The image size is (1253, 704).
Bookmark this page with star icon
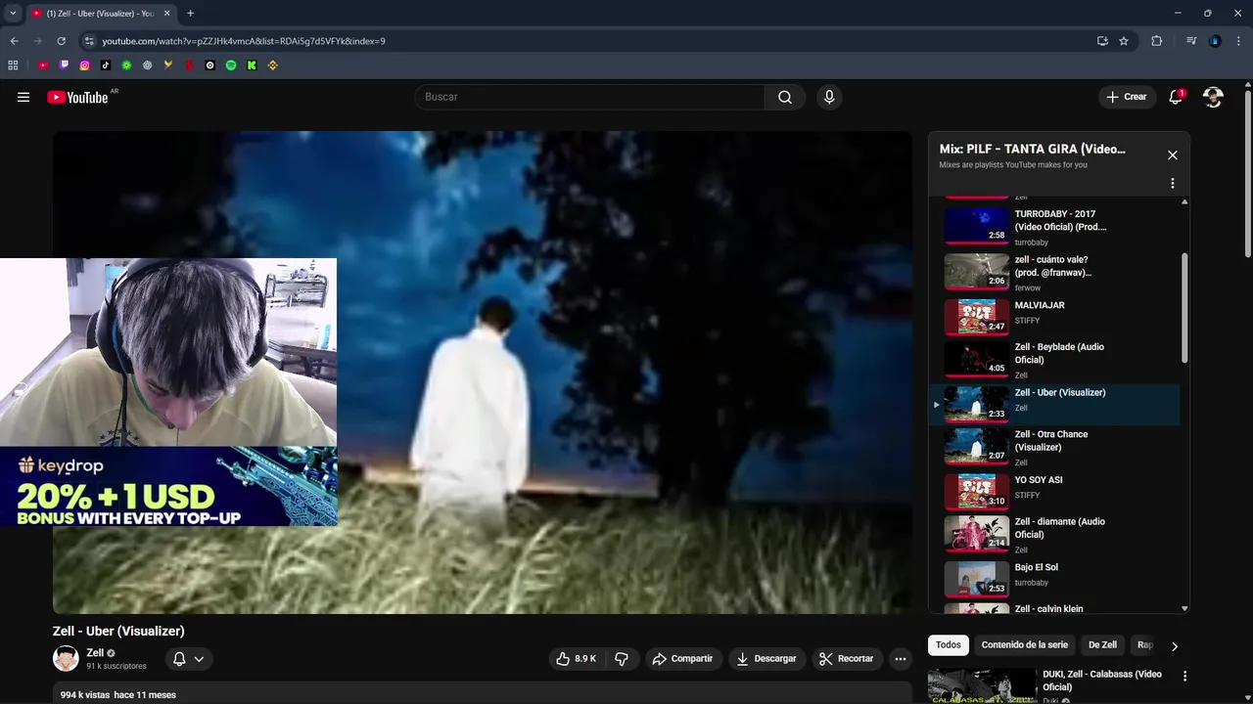click(1124, 41)
